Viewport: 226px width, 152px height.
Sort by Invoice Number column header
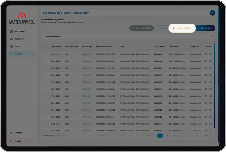coord(71,47)
